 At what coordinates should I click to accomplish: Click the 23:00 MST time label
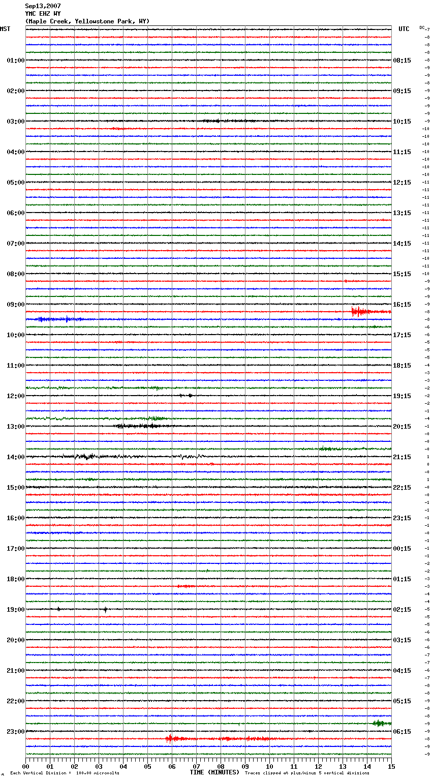tap(16, 732)
